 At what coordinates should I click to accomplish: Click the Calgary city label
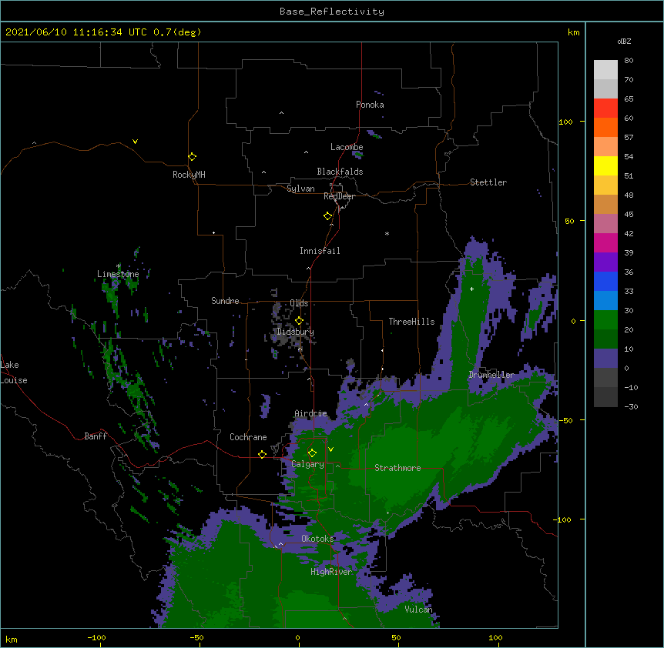pos(307,464)
